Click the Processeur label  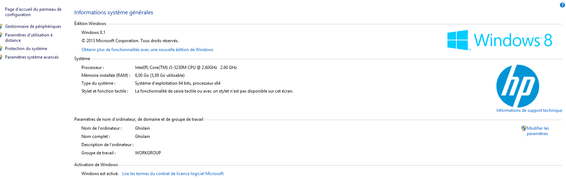(92, 68)
